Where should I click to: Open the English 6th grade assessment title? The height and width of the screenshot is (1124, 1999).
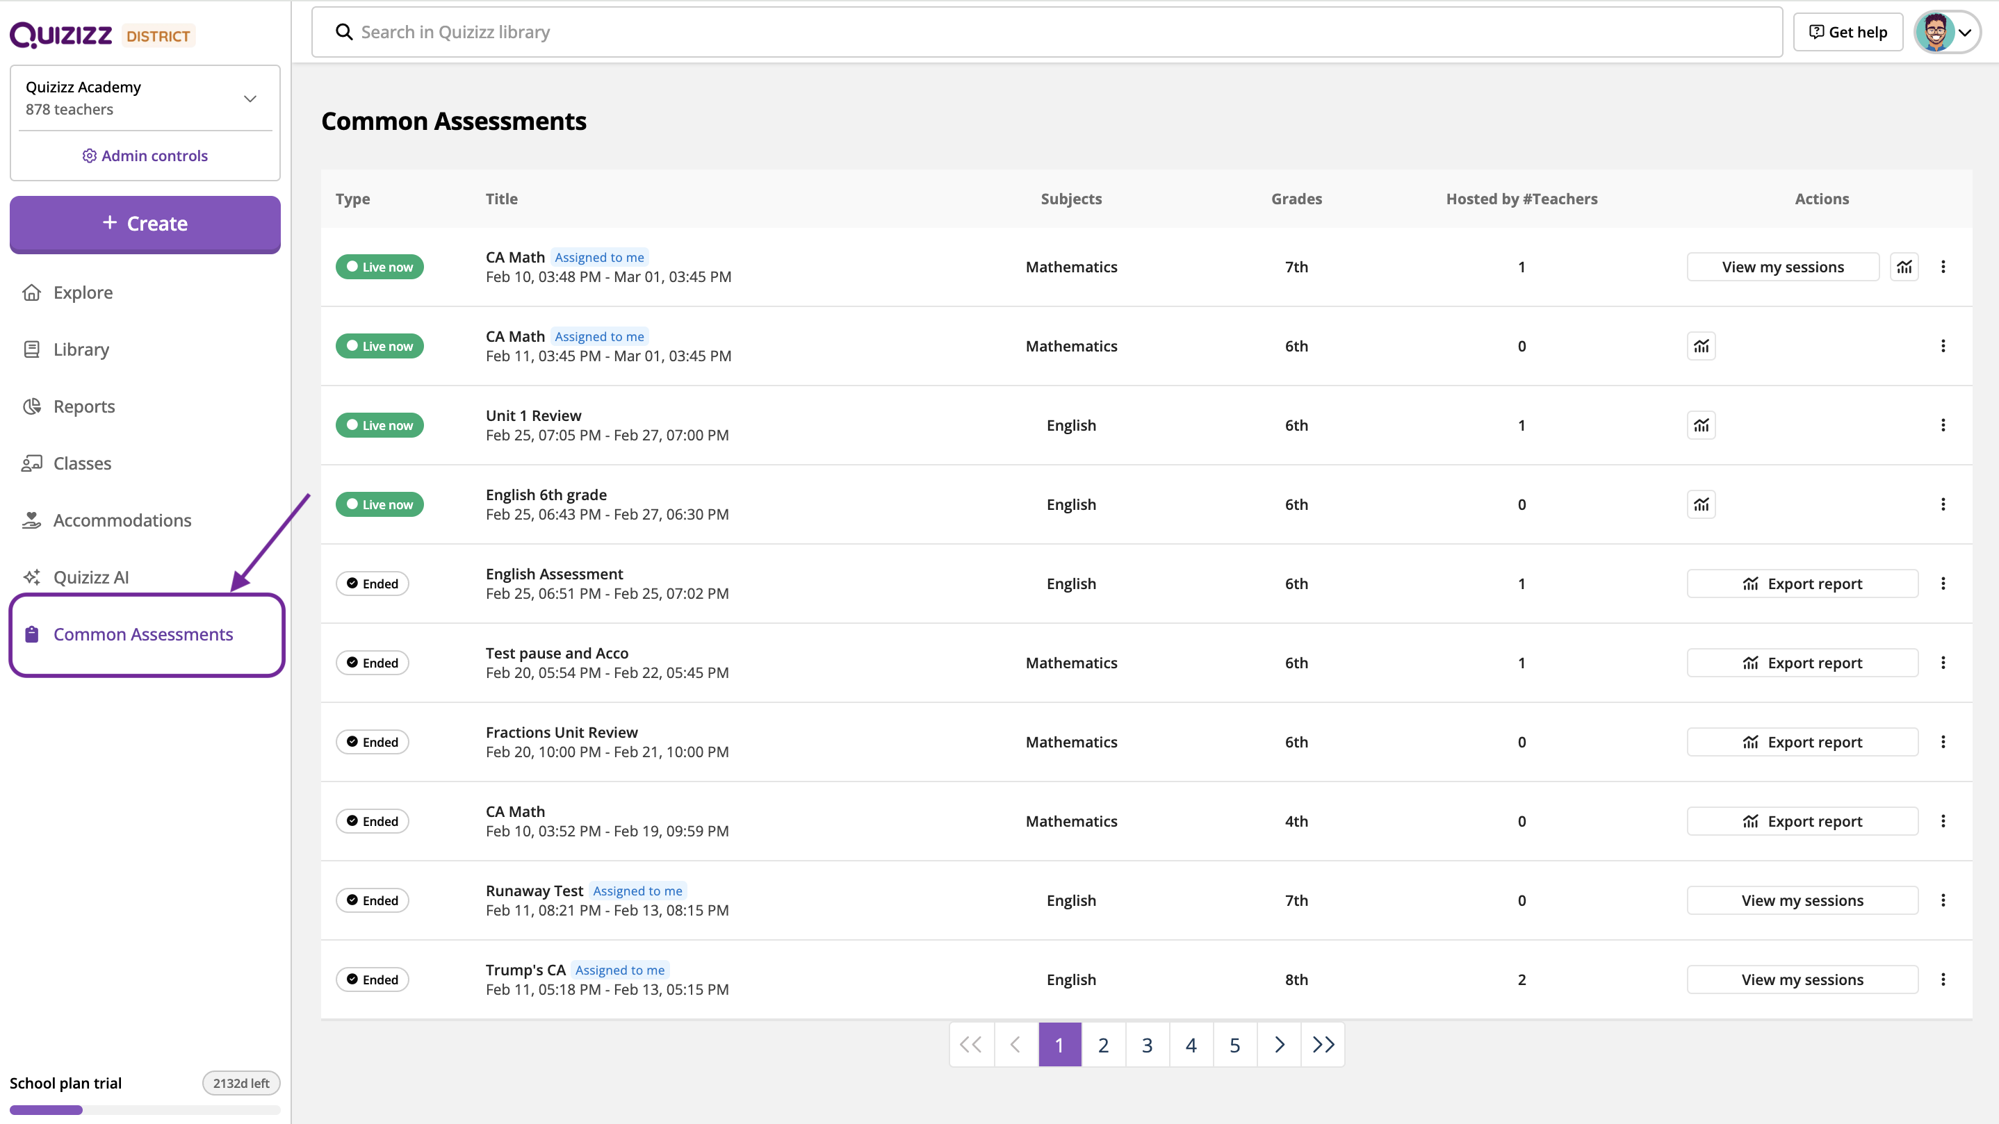pos(546,495)
